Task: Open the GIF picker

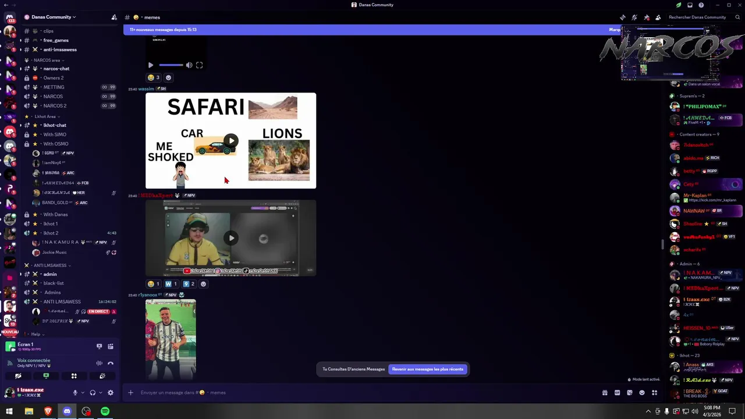Action: click(x=617, y=393)
